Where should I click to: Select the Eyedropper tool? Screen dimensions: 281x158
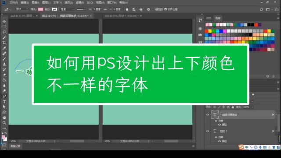tap(4, 48)
